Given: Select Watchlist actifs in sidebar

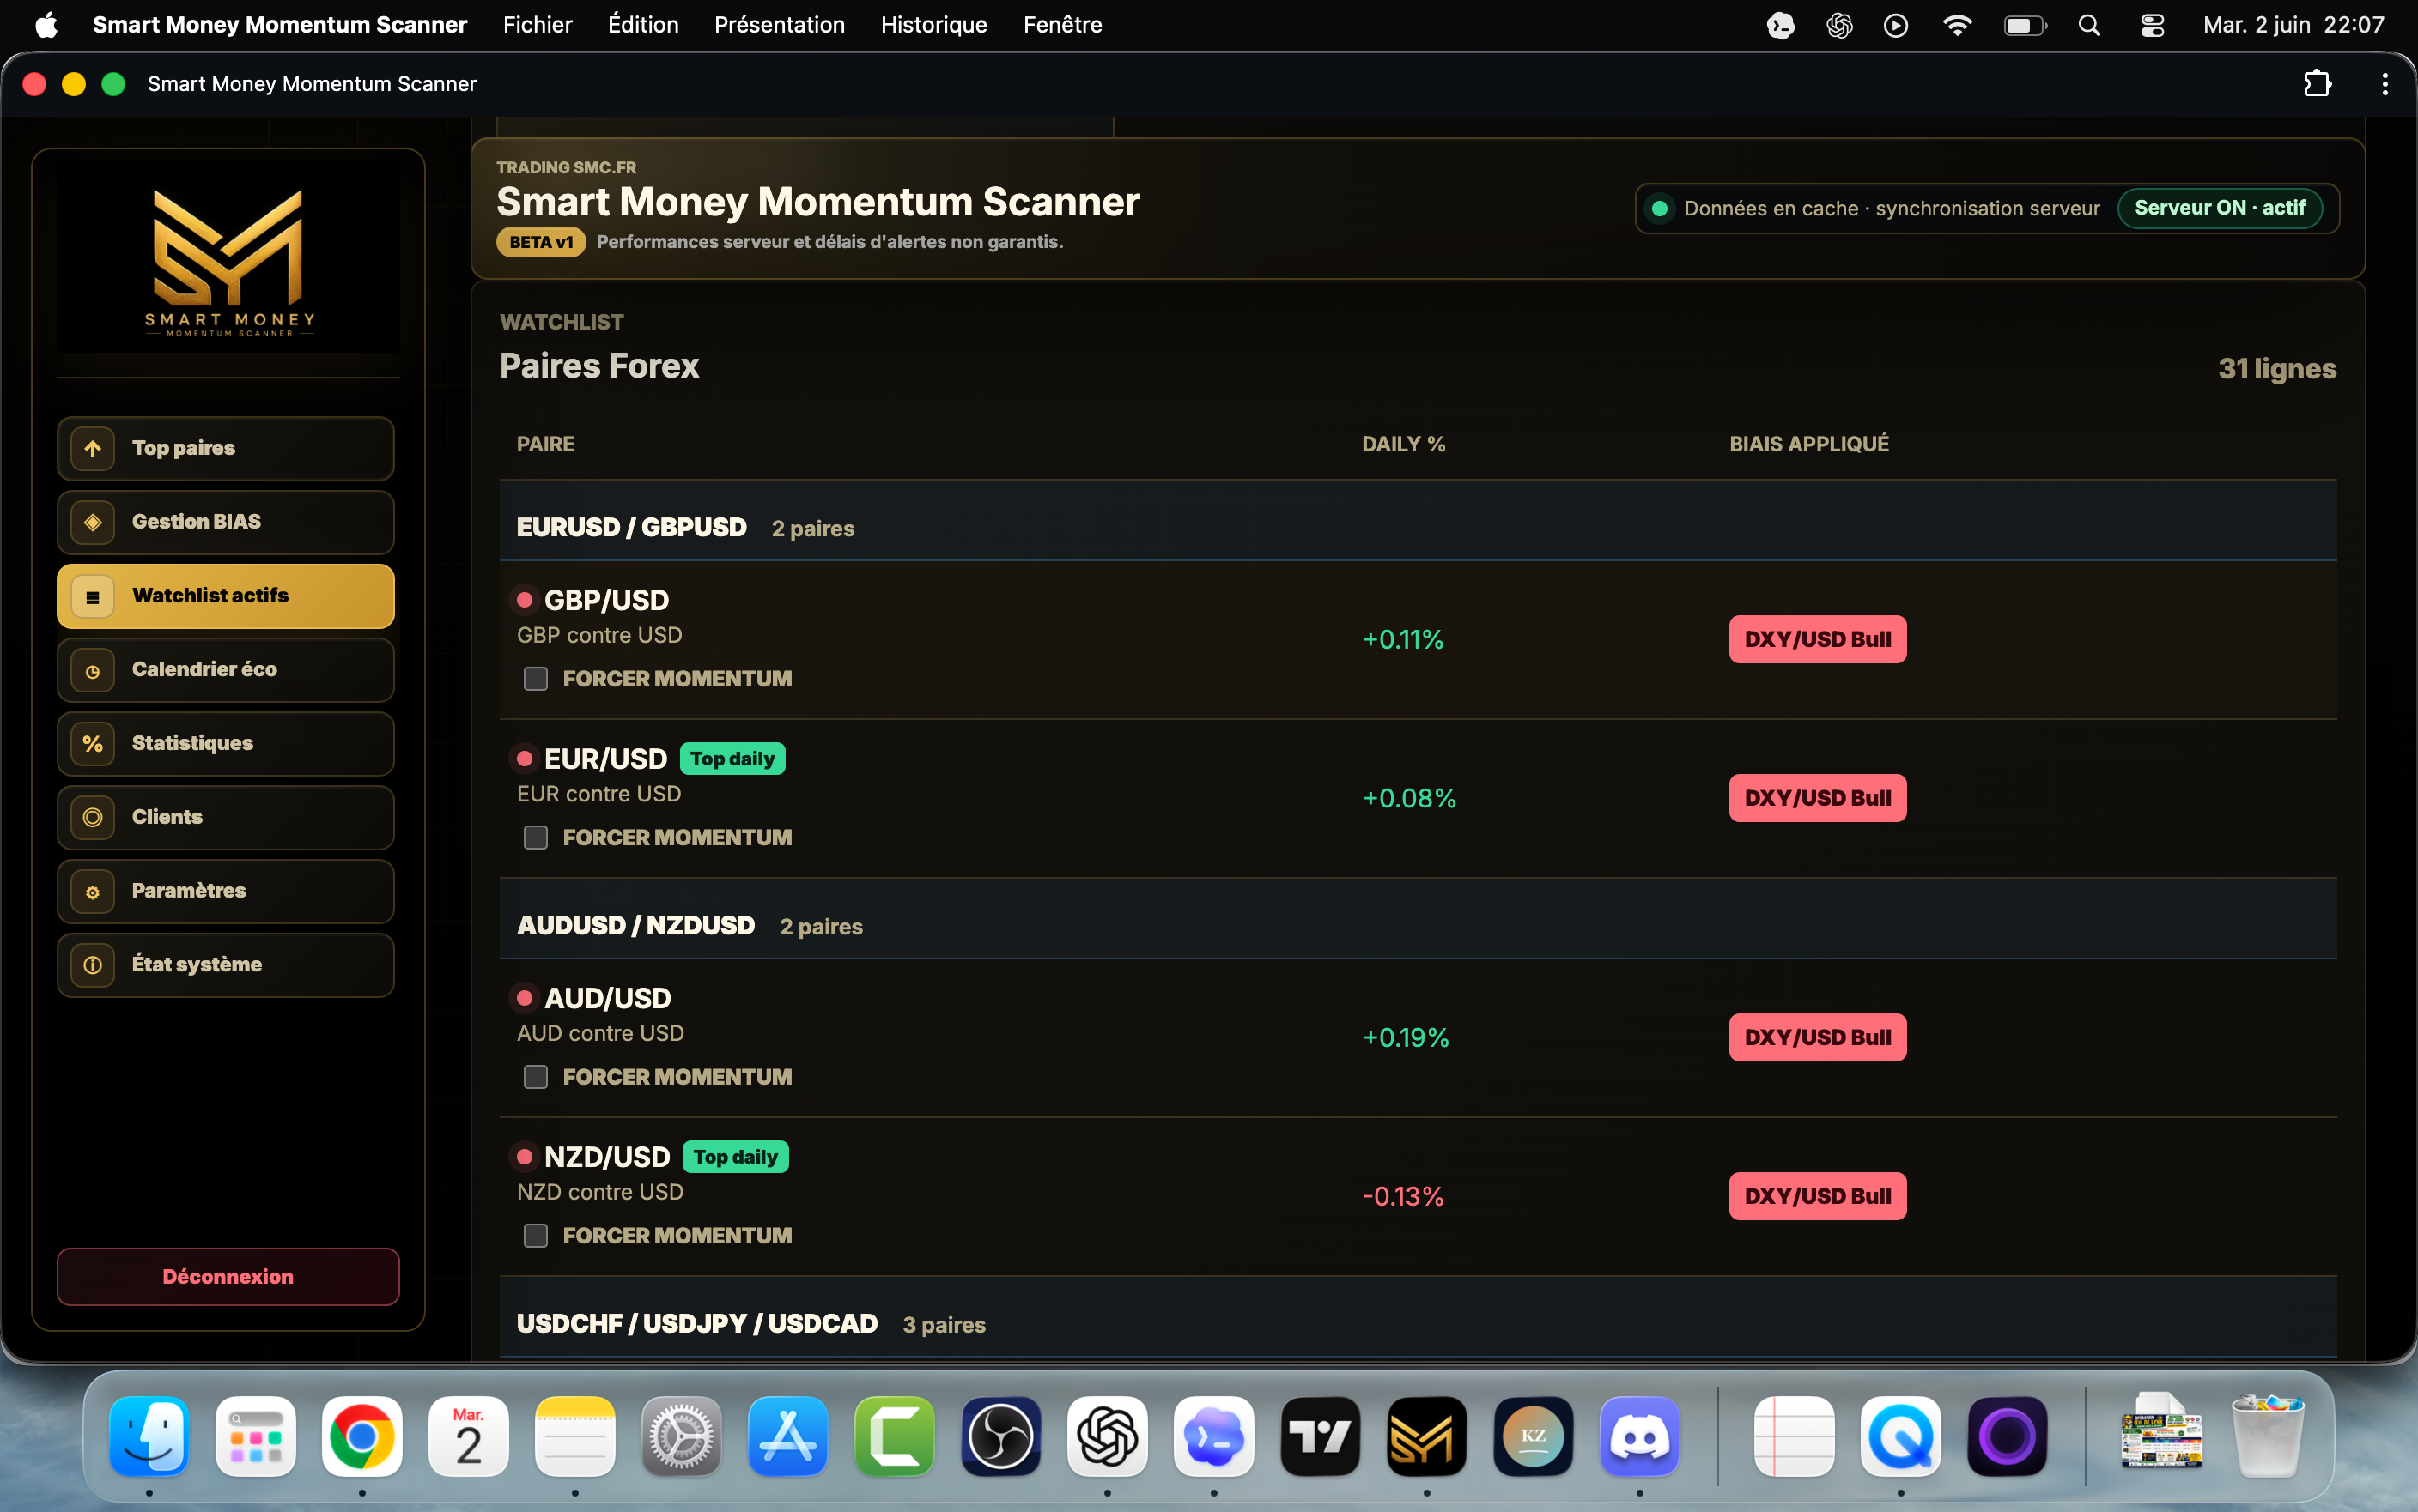Looking at the screenshot, I should (x=225, y=596).
